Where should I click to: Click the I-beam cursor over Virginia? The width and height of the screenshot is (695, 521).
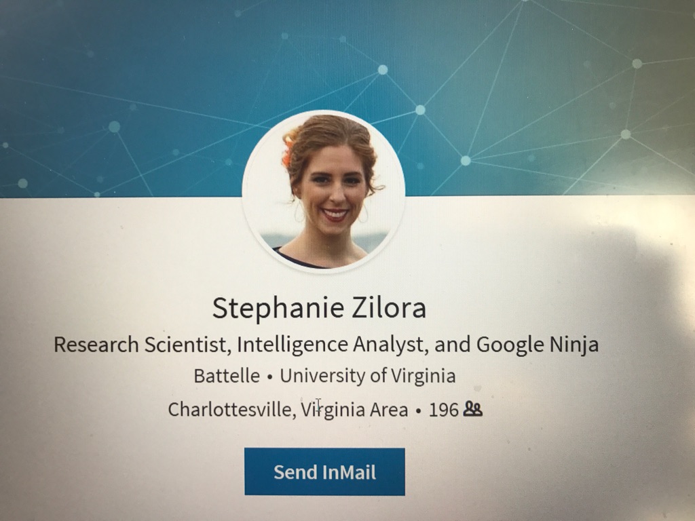pyautogui.click(x=318, y=405)
